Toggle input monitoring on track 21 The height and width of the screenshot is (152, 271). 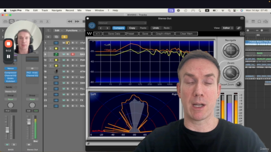77,89
